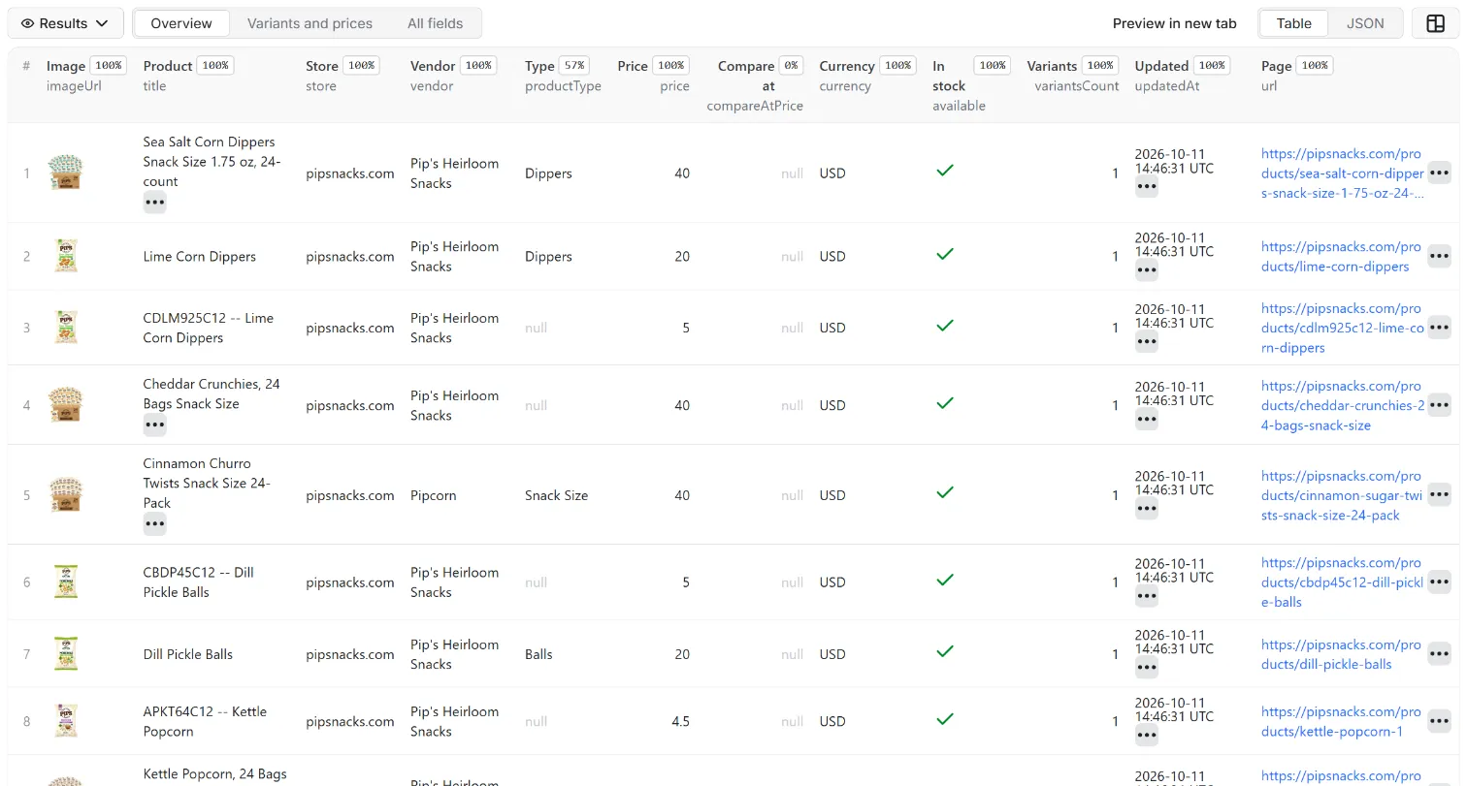Click the Balls product type cell
Image resolution: width=1467 pixels, height=786 pixels.
[x=538, y=654]
